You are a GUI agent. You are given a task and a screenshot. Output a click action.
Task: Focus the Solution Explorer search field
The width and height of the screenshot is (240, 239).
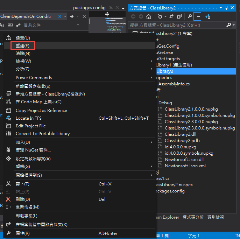pyautogui.click(x=178, y=25)
